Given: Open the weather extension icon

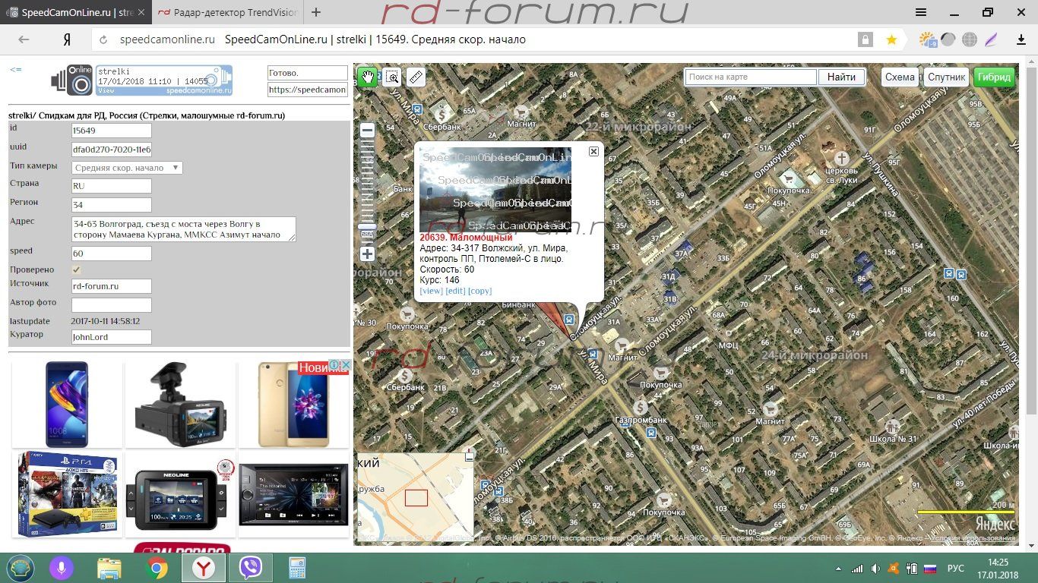Looking at the screenshot, I should click(927, 39).
